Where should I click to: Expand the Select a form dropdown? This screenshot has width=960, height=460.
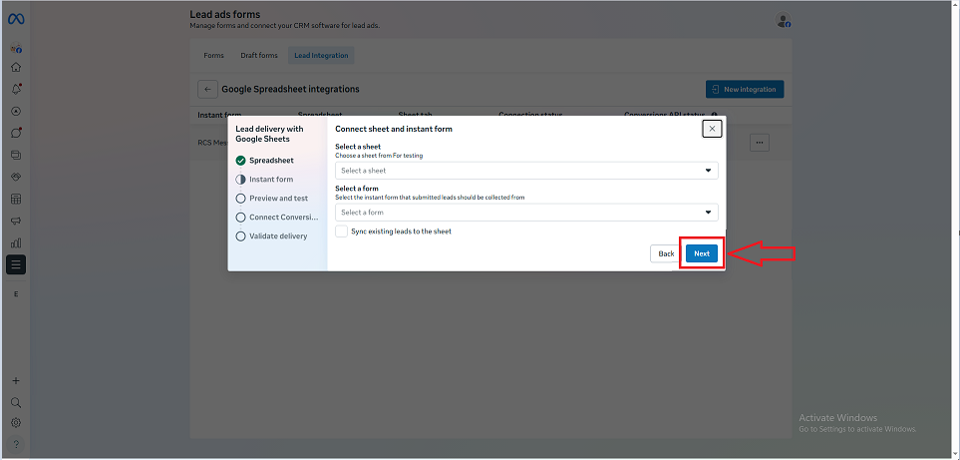pos(526,213)
